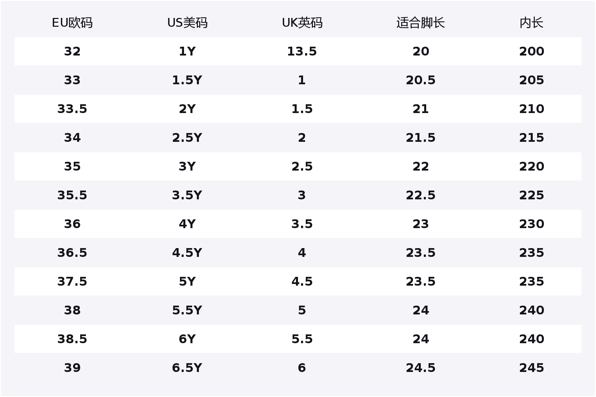
Task: Select the 5Y US size cell
Action: (187, 282)
